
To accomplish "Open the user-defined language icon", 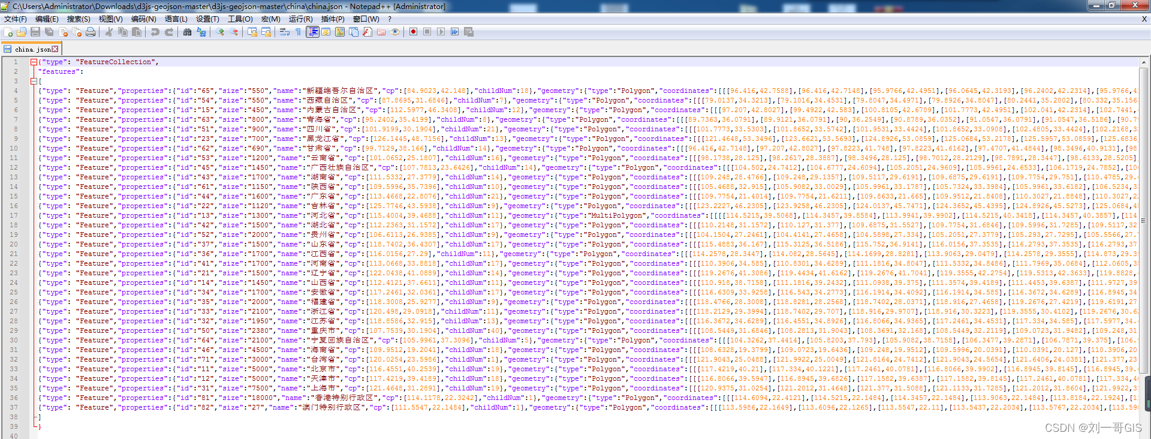I will (326, 32).
